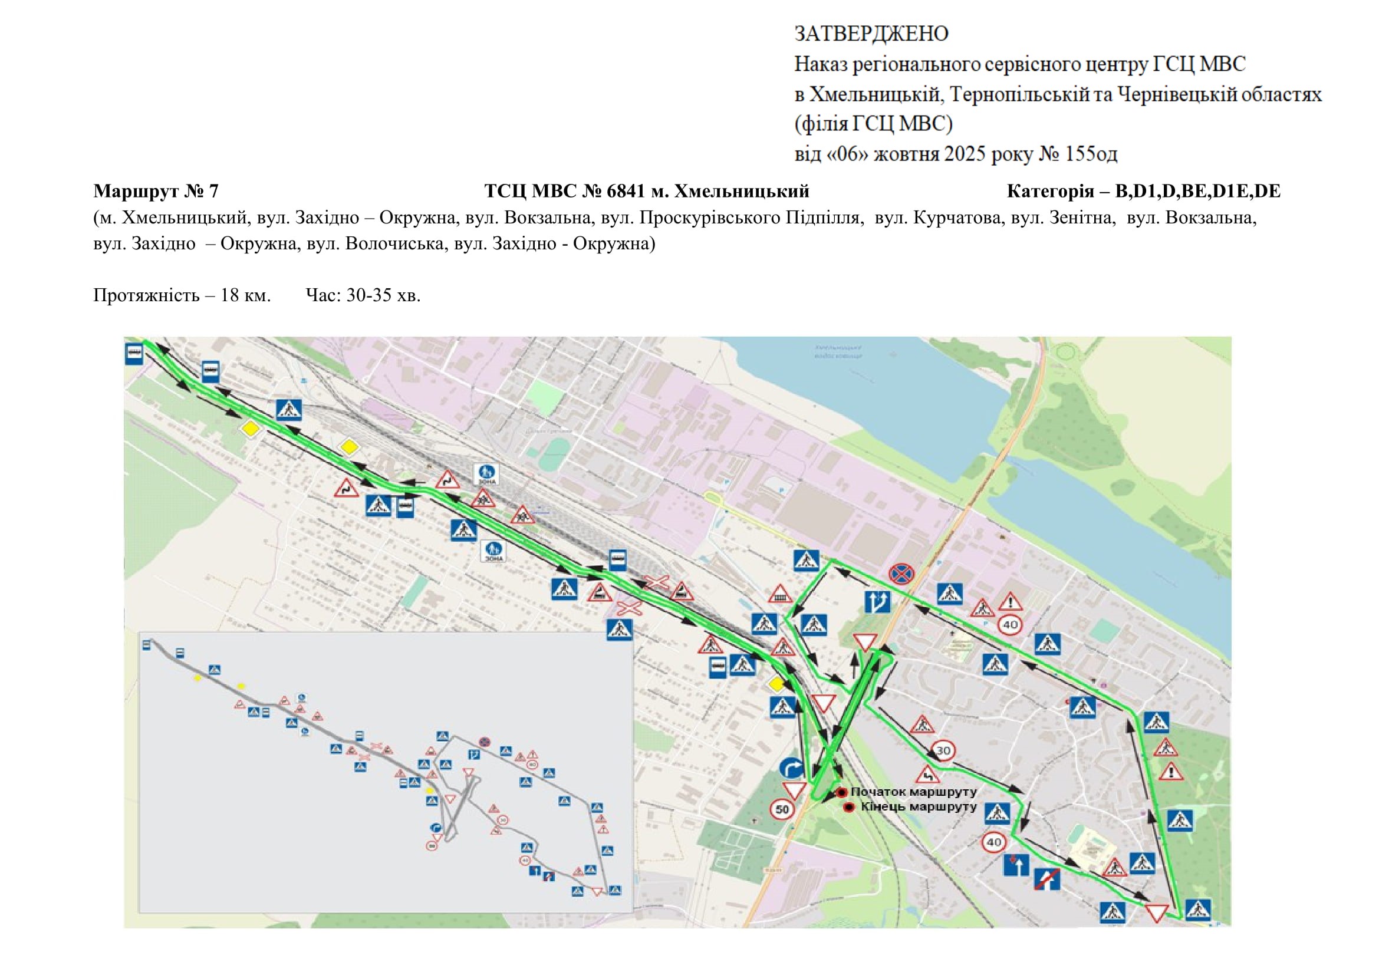Click the 50 speed limit sign
1379x975 pixels.
click(782, 809)
